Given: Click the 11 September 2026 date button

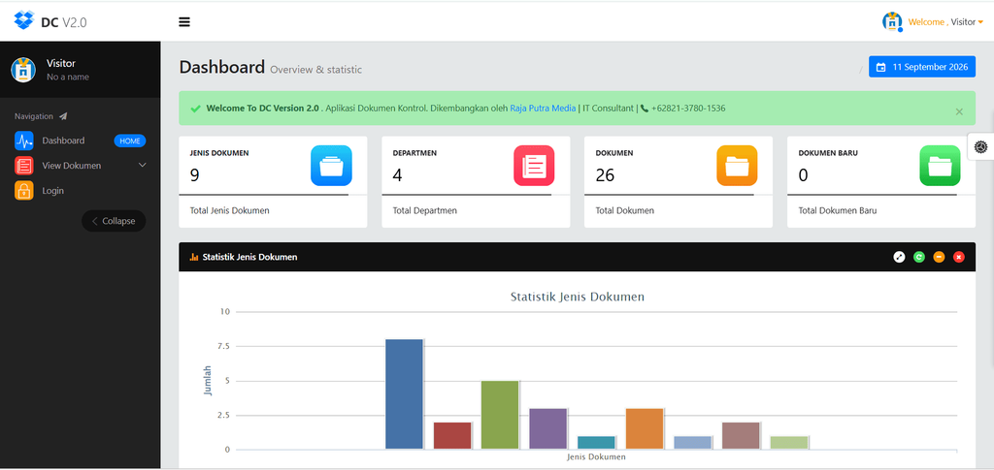Looking at the screenshot, I should [x=922, y=67].
